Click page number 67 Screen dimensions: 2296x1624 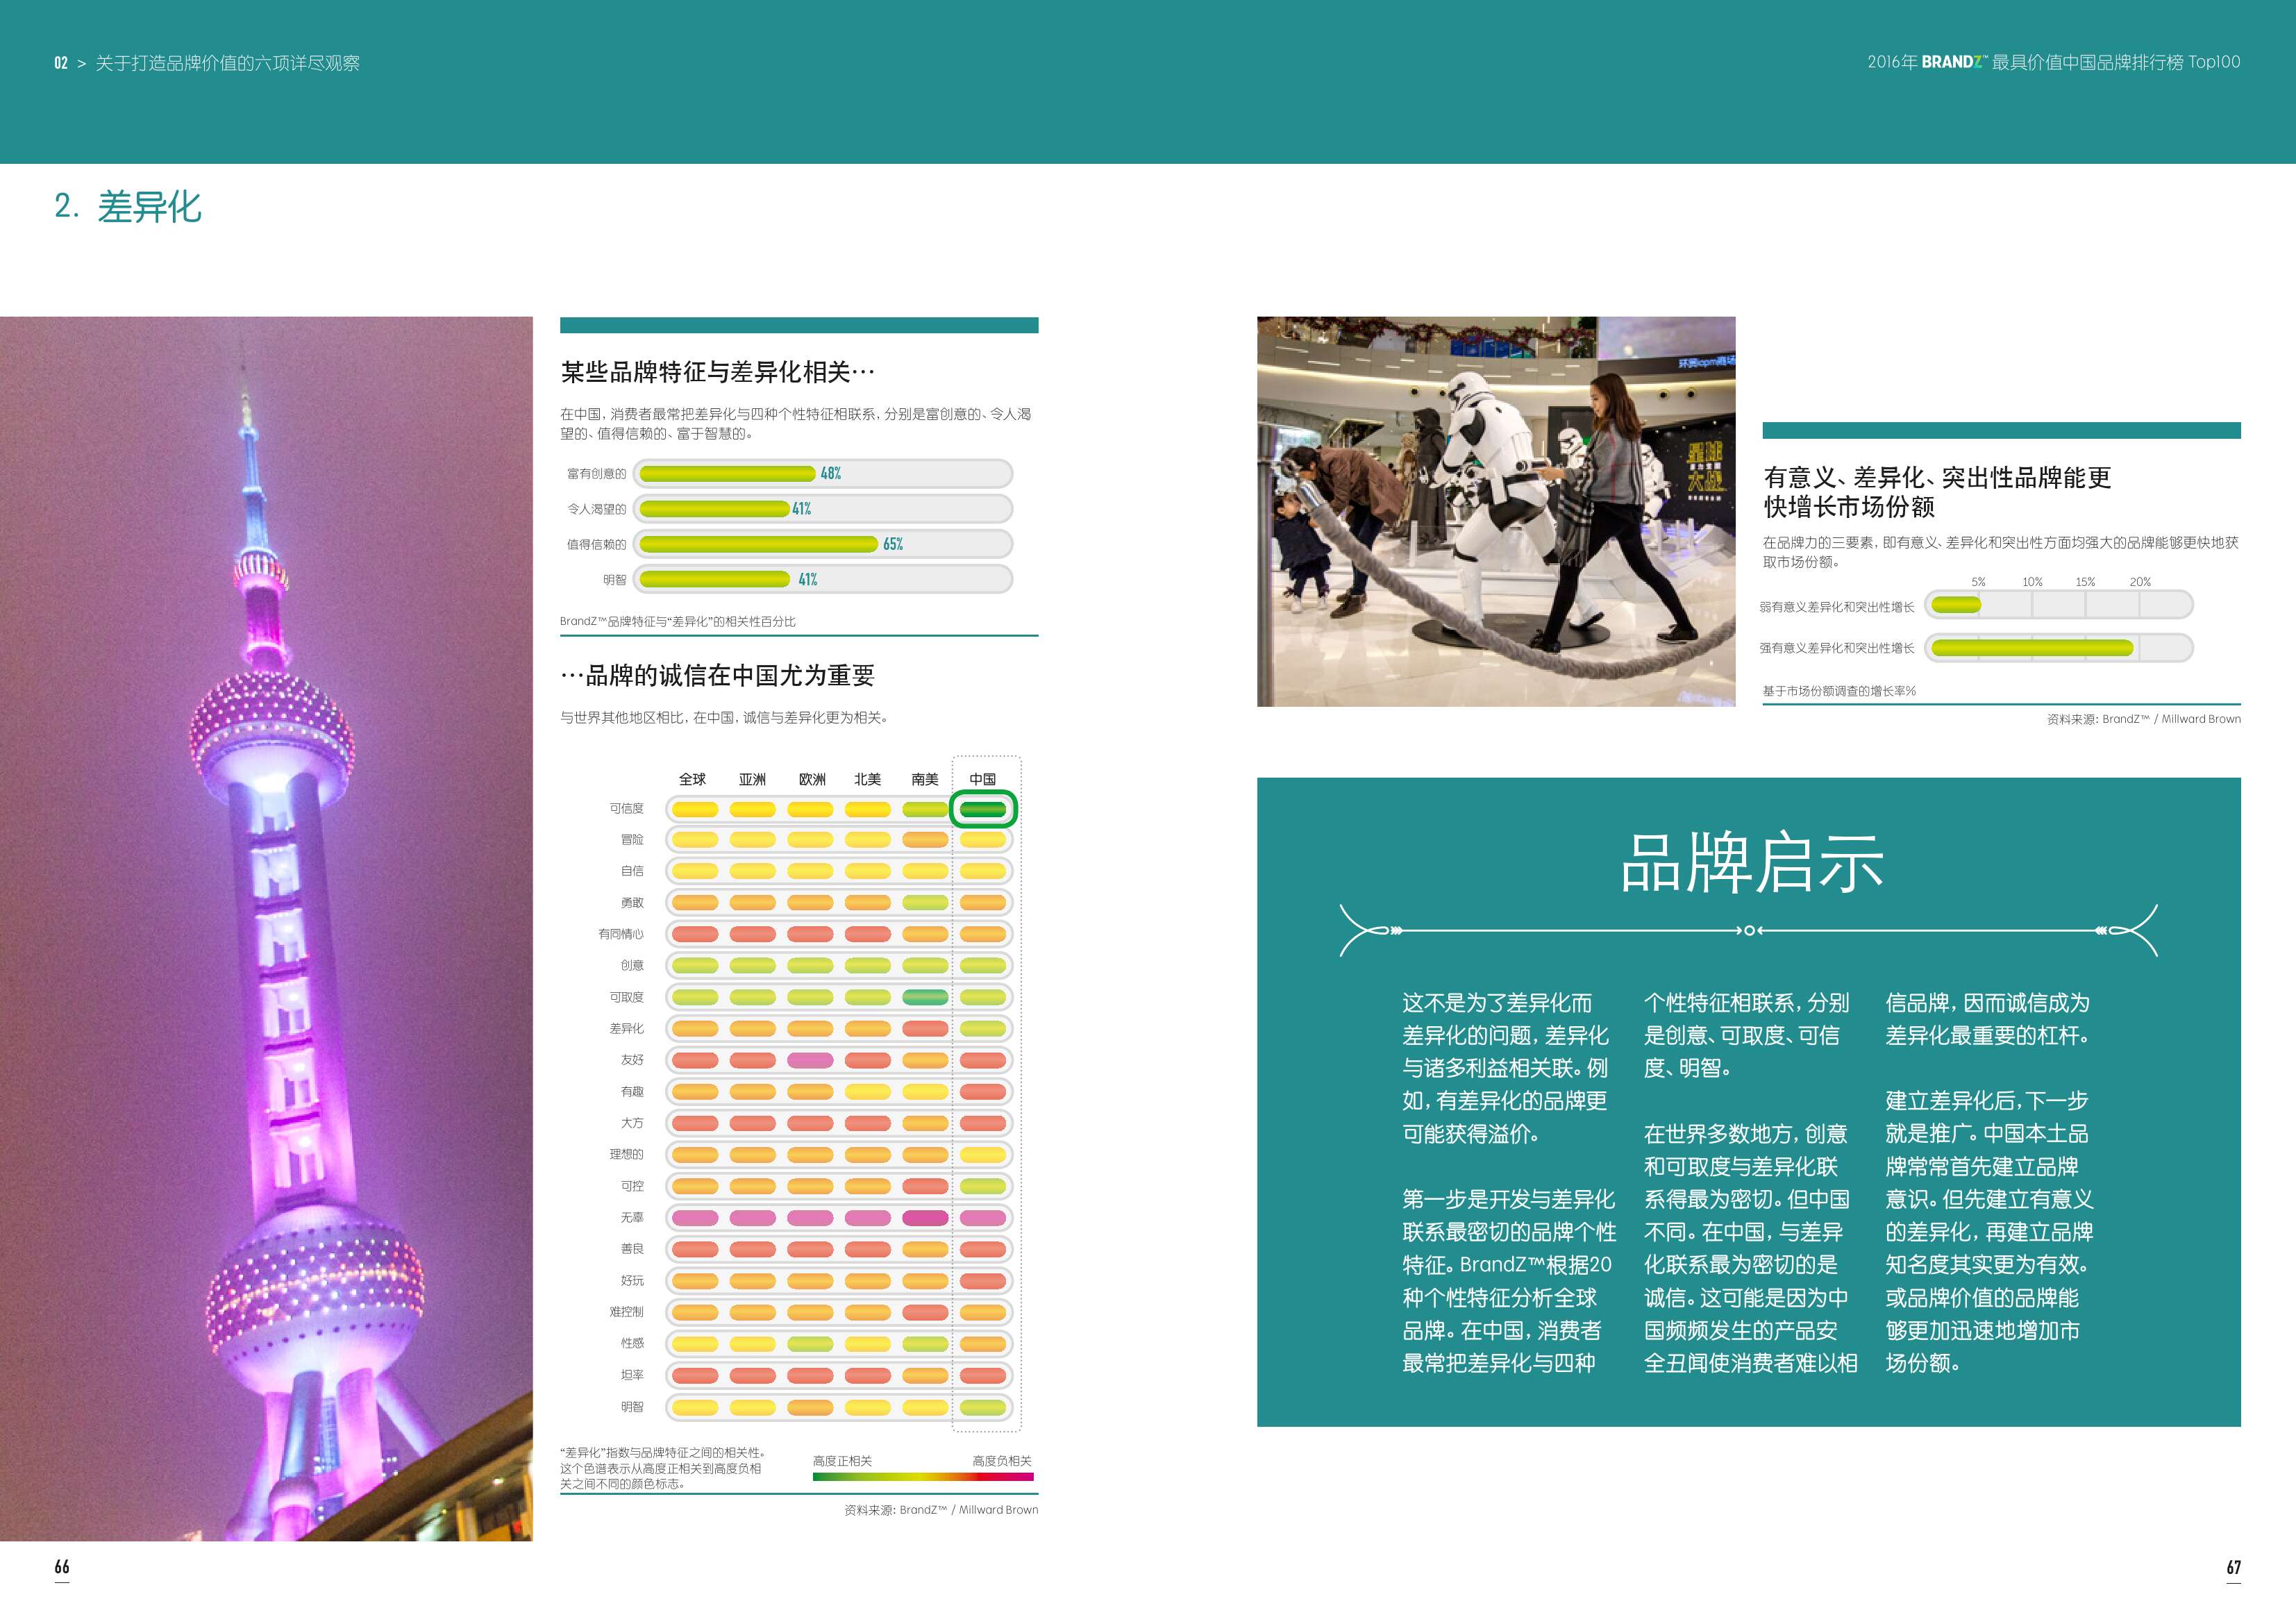click(2234, 1567)
